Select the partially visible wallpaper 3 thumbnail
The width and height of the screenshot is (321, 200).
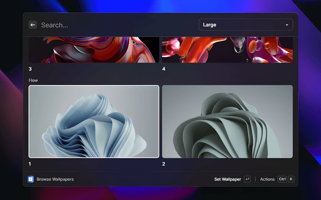pyautogui.click(x=94, y=49)
